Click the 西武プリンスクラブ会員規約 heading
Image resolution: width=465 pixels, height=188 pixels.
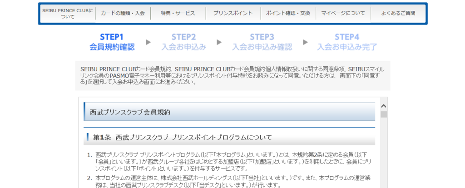[229, 112]
